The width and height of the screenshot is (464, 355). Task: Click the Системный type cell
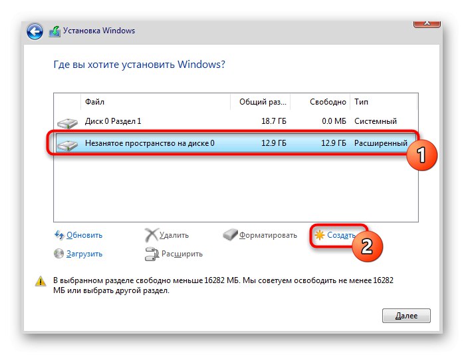click(376, 121)
